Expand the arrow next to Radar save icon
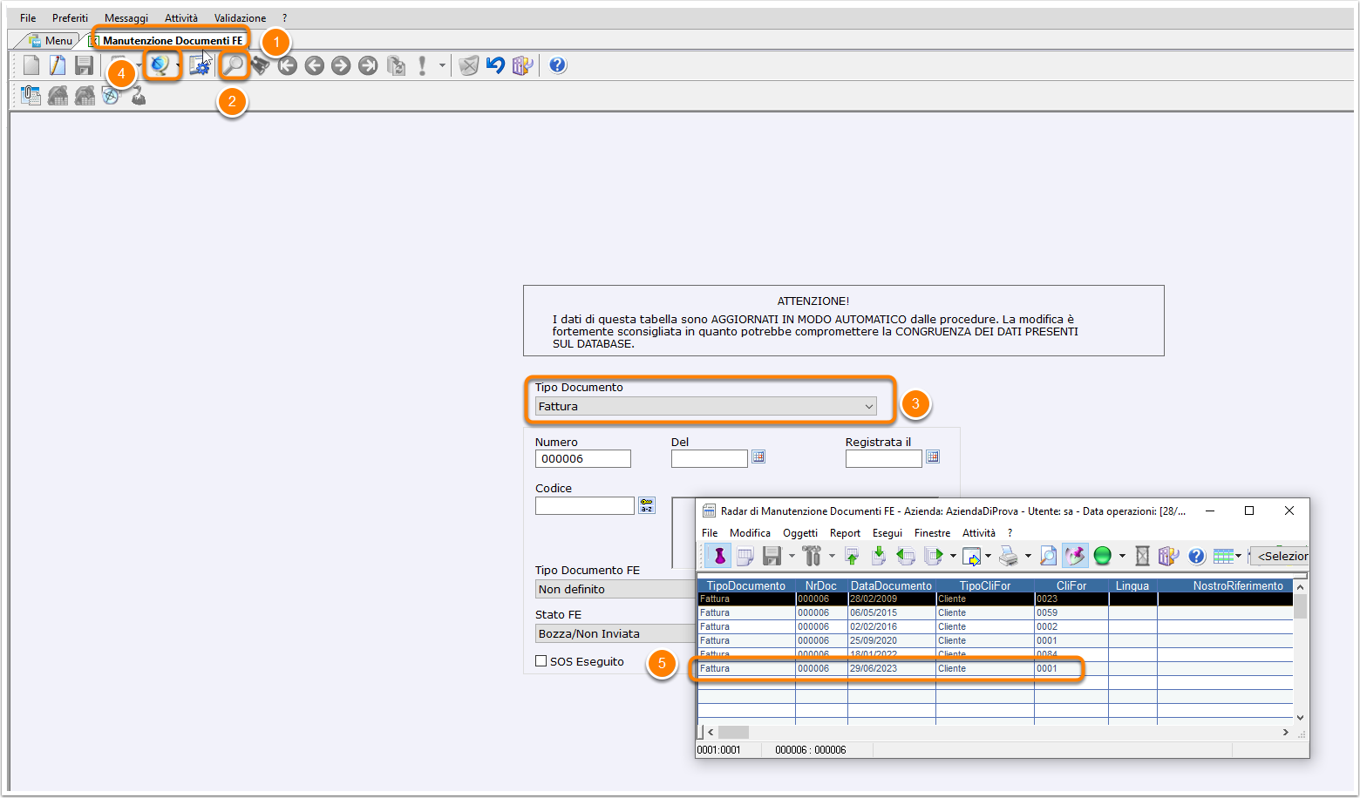This screenshot has height=798, width=1360. click(x=792, y=557)
